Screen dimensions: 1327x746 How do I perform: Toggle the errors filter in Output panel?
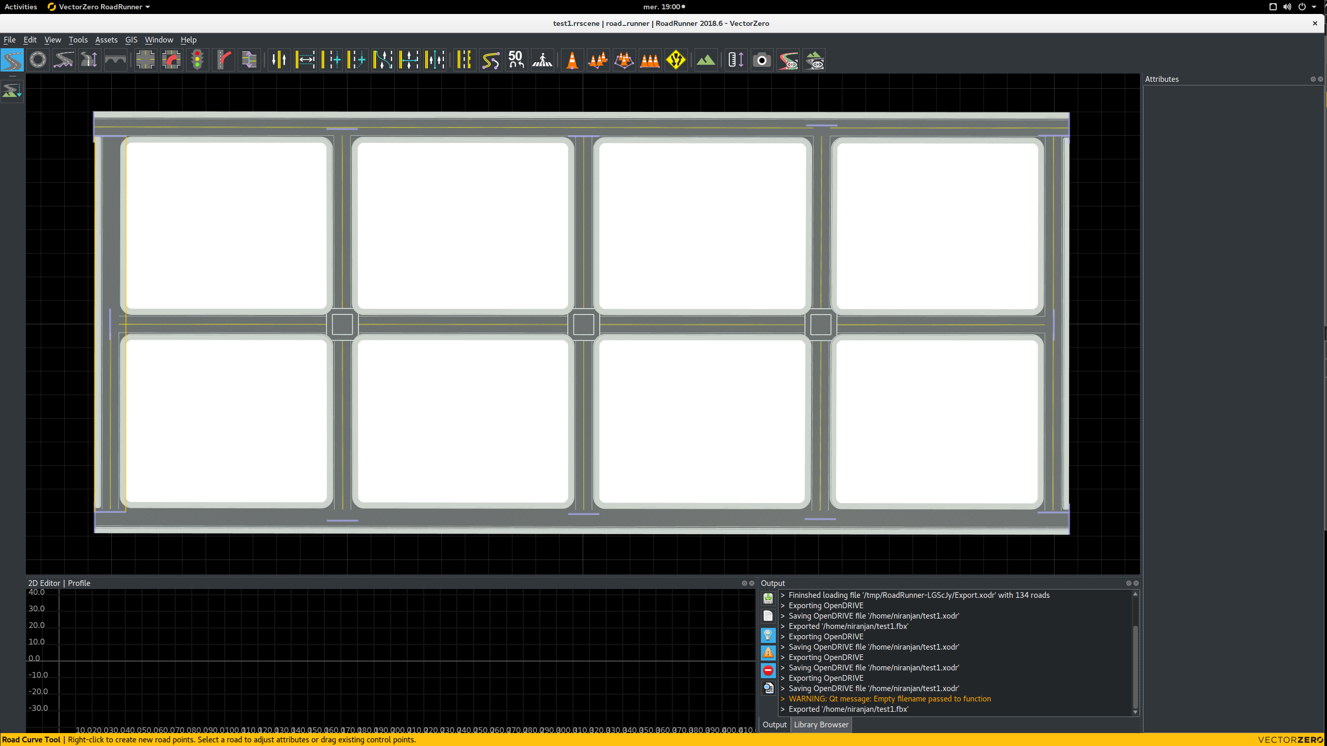tap(768, 670)
